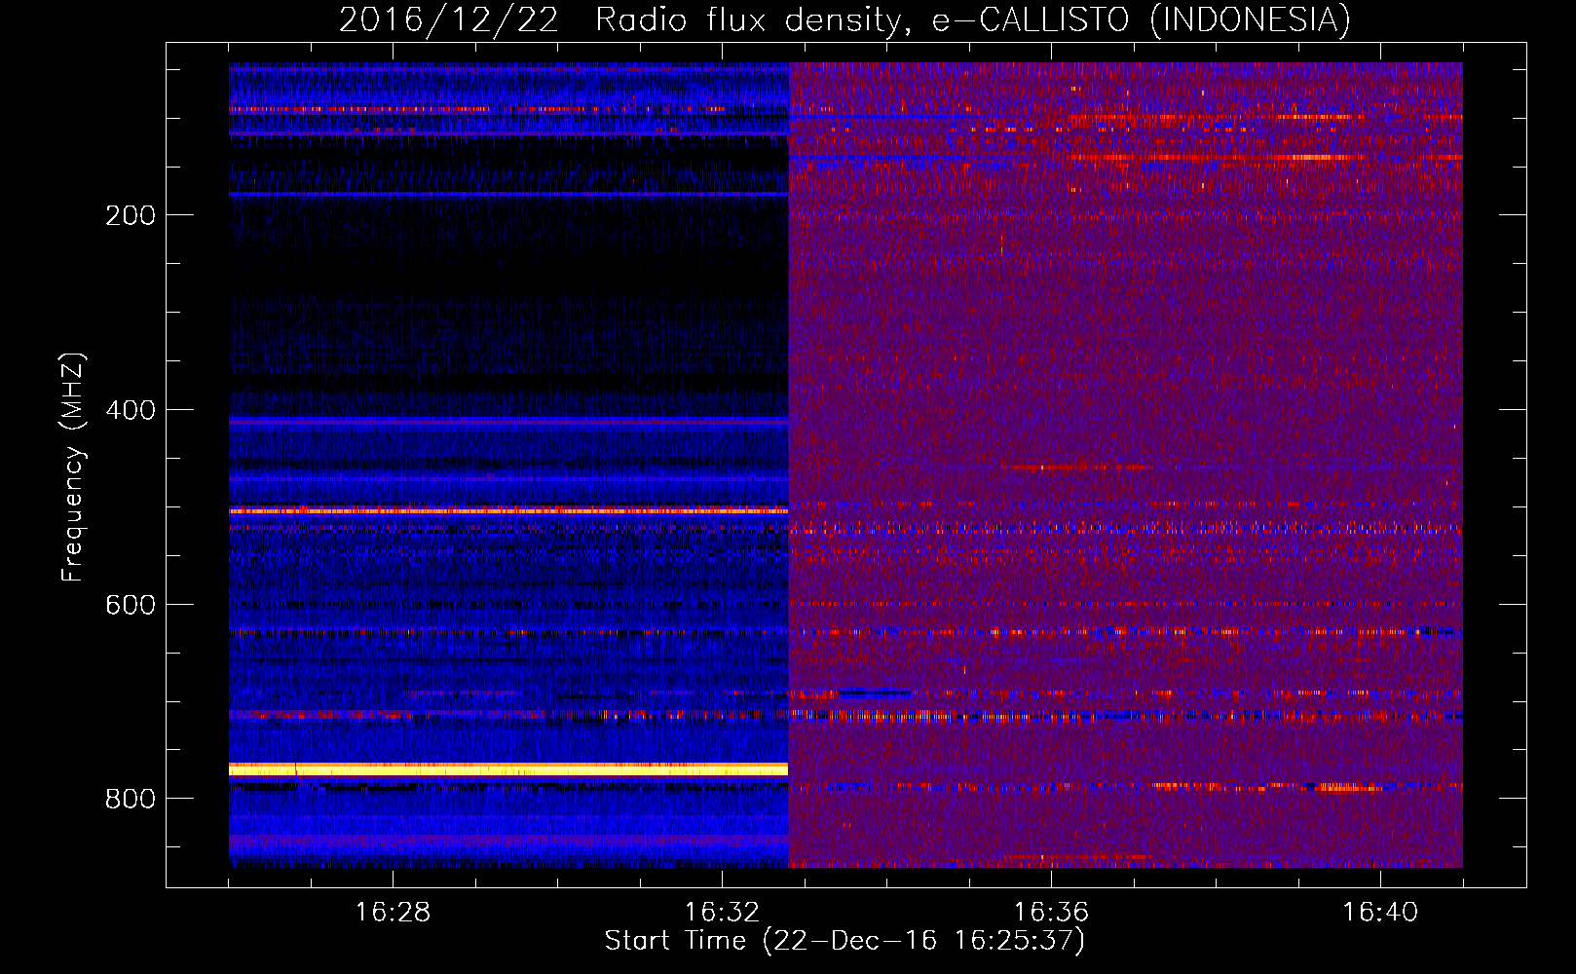Click the plot title '2016/12/22 Radio flux density'

(x=845, y=19)
